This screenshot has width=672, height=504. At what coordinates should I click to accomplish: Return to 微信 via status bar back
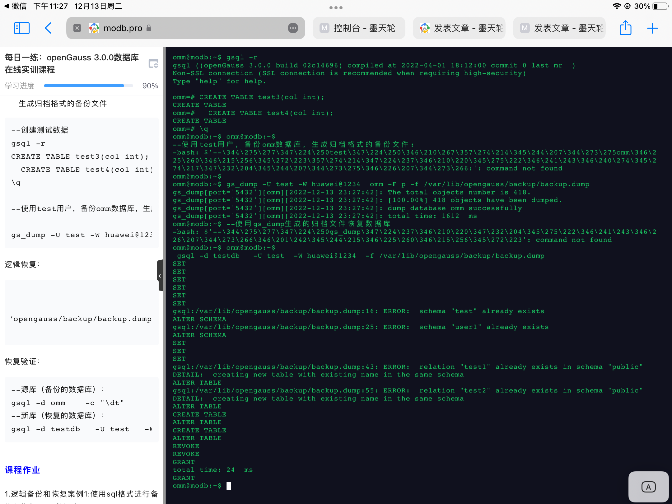tap(16, 6)
